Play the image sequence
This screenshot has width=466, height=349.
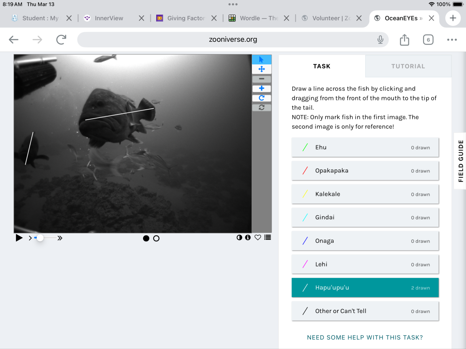tap(19, 238)
